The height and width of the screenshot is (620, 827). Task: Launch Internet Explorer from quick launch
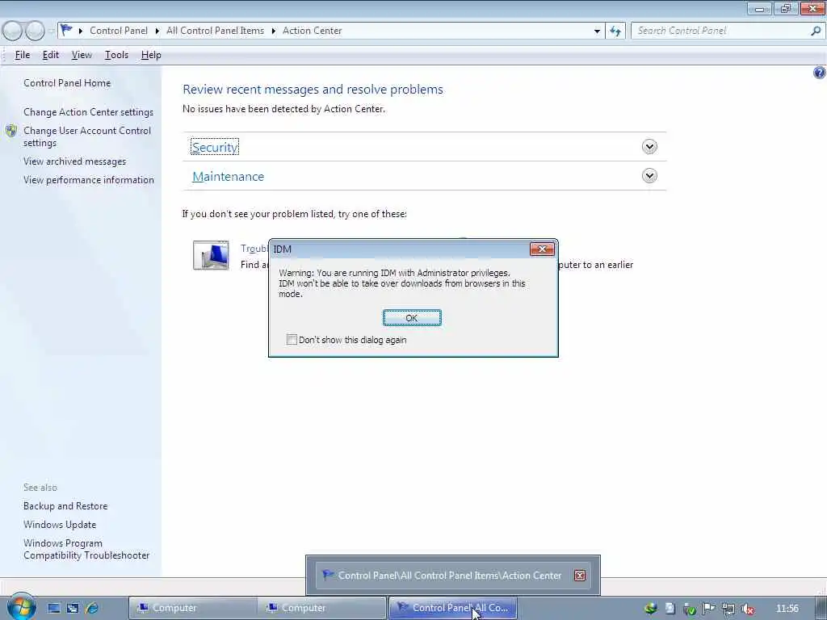point(91,608)
